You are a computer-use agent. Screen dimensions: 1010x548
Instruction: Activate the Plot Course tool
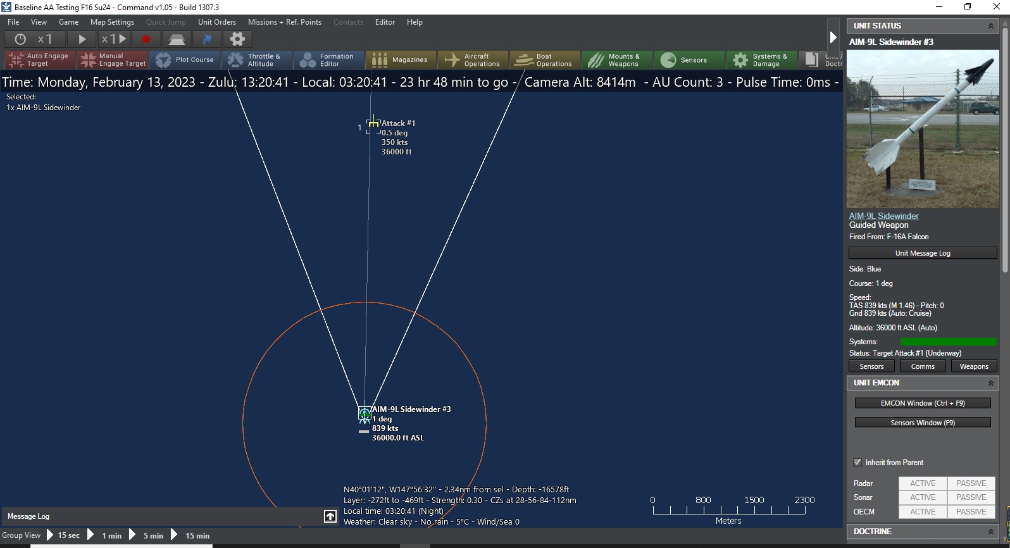click(185, 60)
